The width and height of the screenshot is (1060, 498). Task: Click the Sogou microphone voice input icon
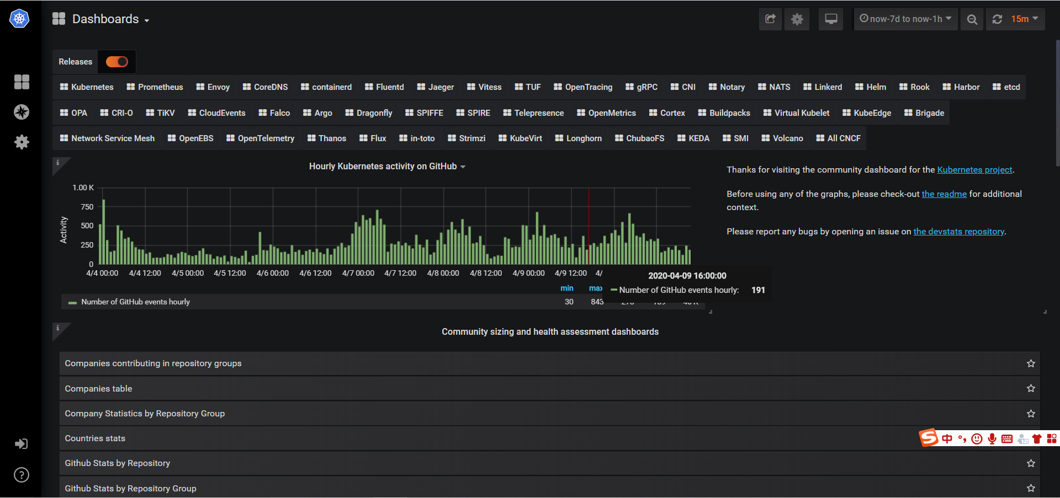(x=992, y=439)
